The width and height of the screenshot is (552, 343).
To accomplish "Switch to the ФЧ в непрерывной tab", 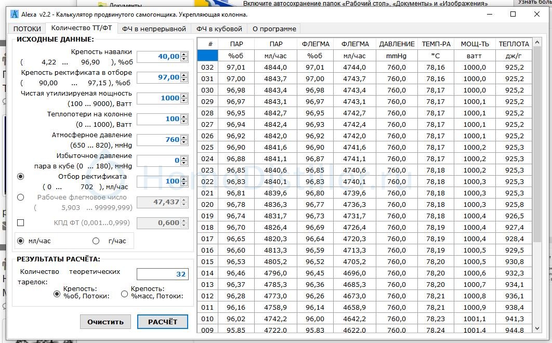I will [x=154, y=29].
